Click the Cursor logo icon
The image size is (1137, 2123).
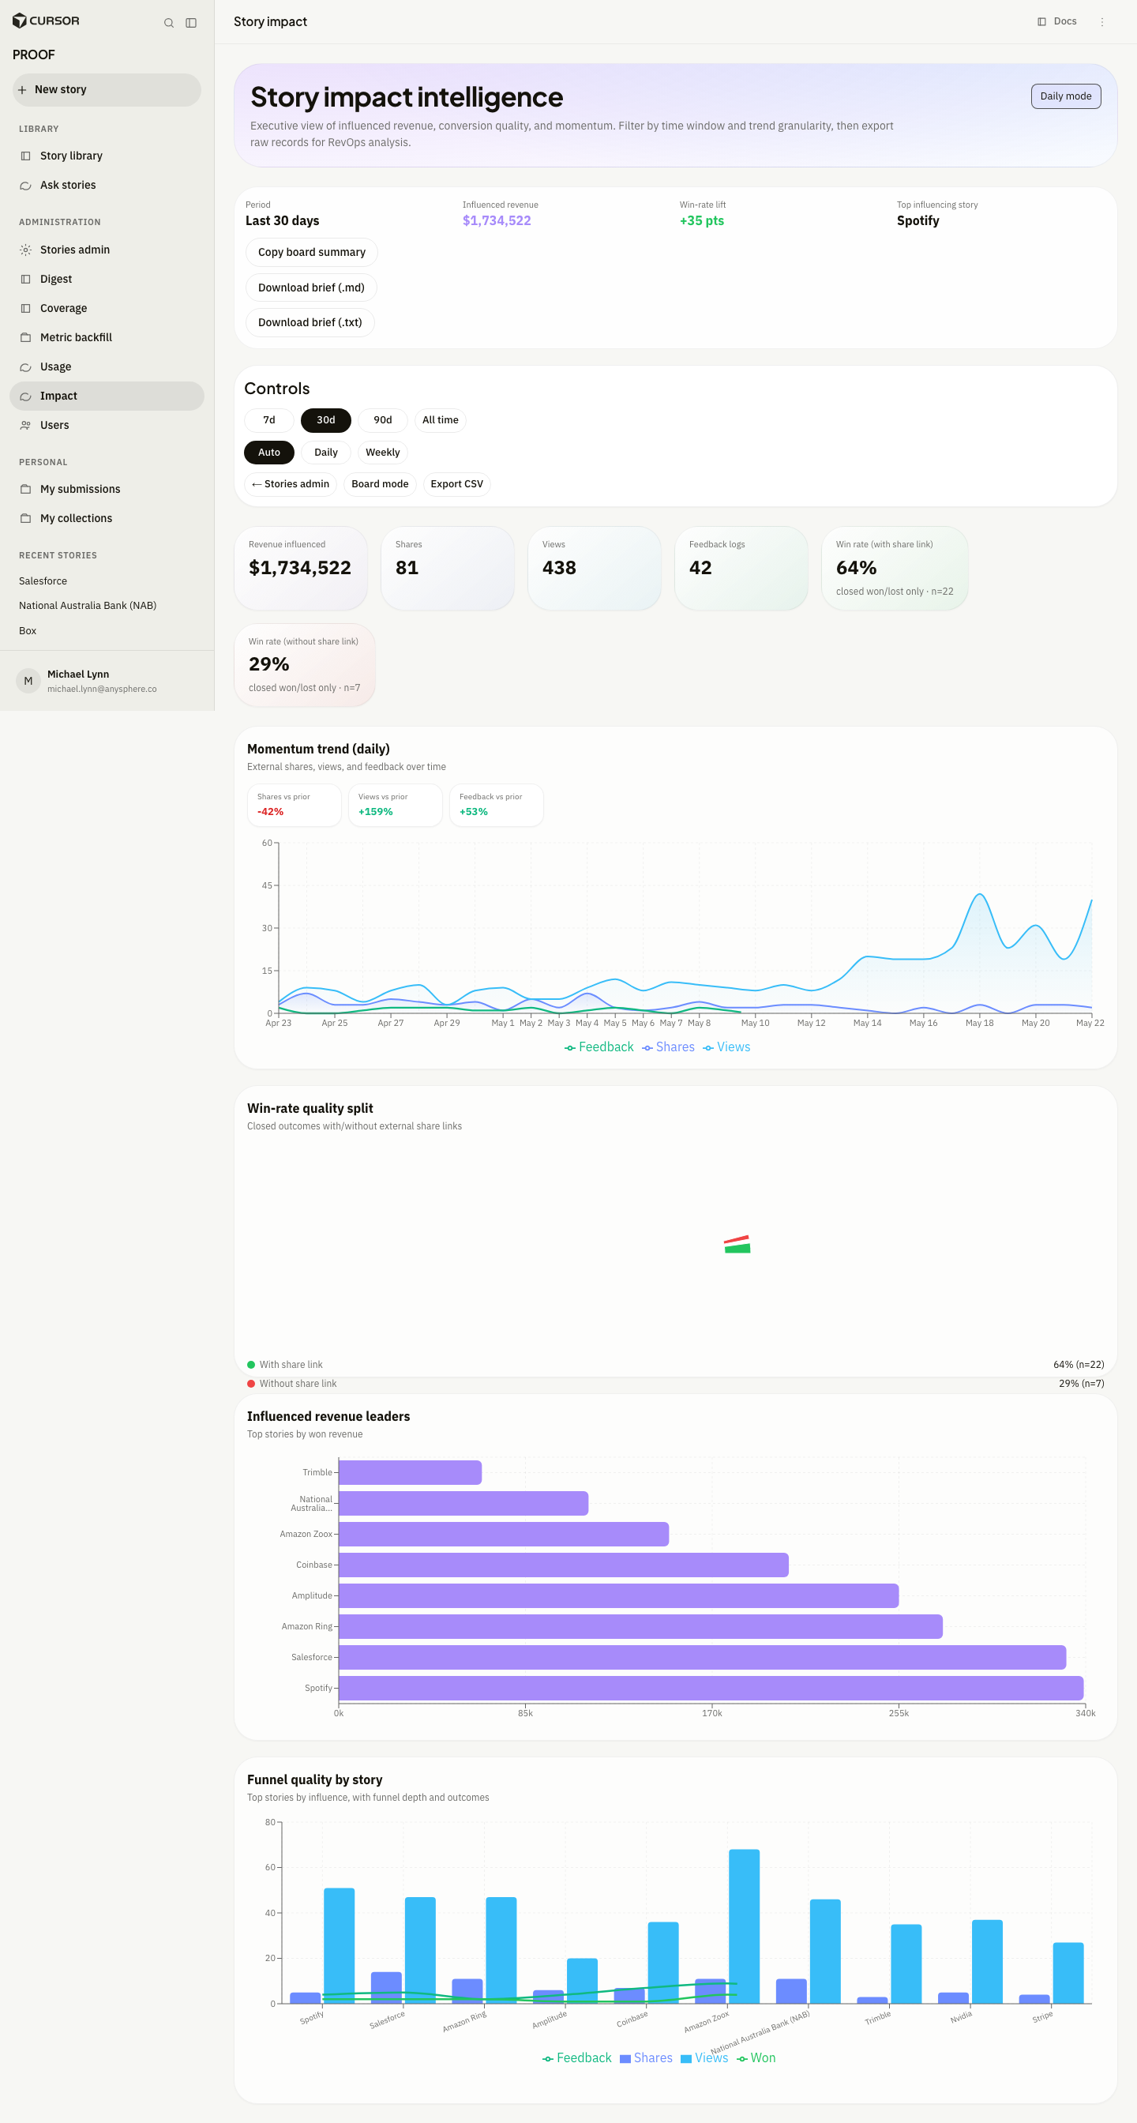19,21
